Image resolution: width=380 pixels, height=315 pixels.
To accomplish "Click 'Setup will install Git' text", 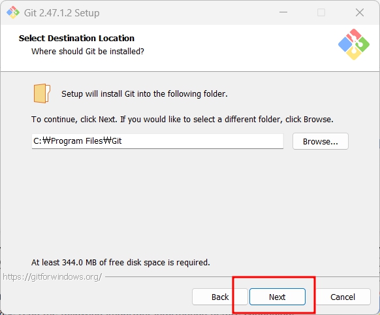I will [144, 94].
